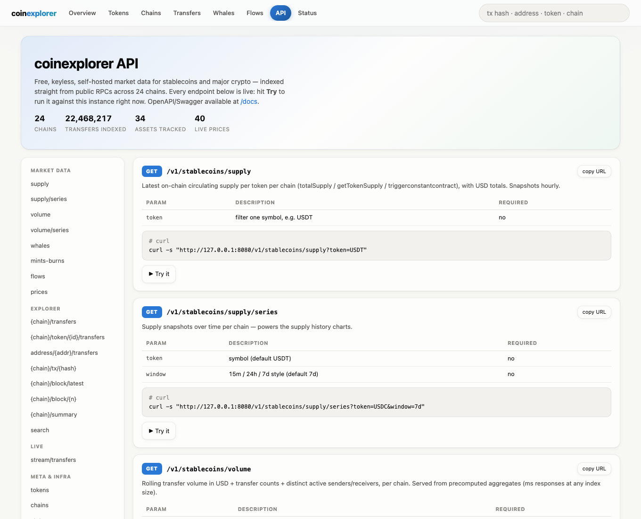Click the 24 chains stat
This screenshot has height=519, width=641.
(x=45, y=123)
